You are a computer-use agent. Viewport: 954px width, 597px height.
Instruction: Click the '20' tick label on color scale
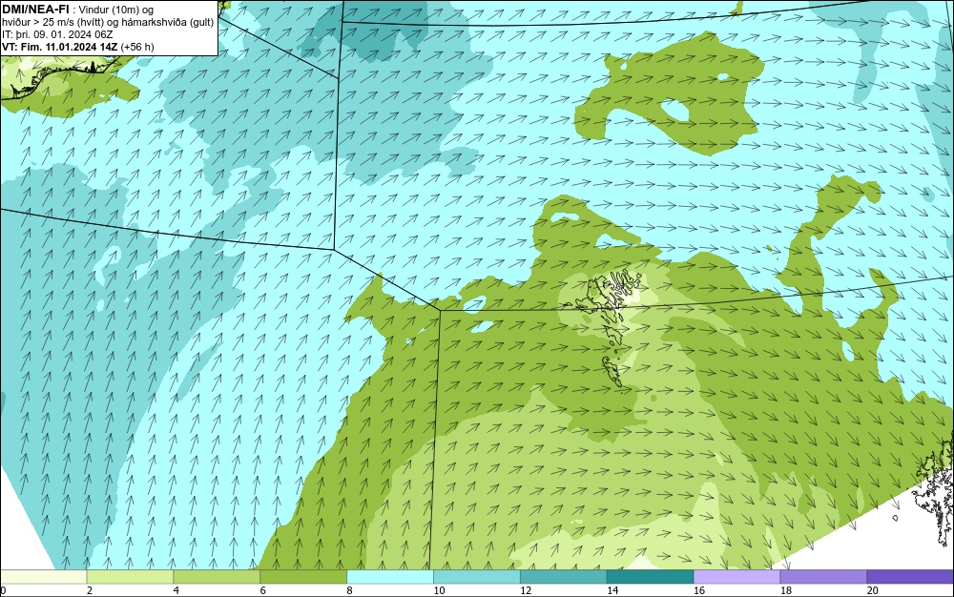(873, 590)
